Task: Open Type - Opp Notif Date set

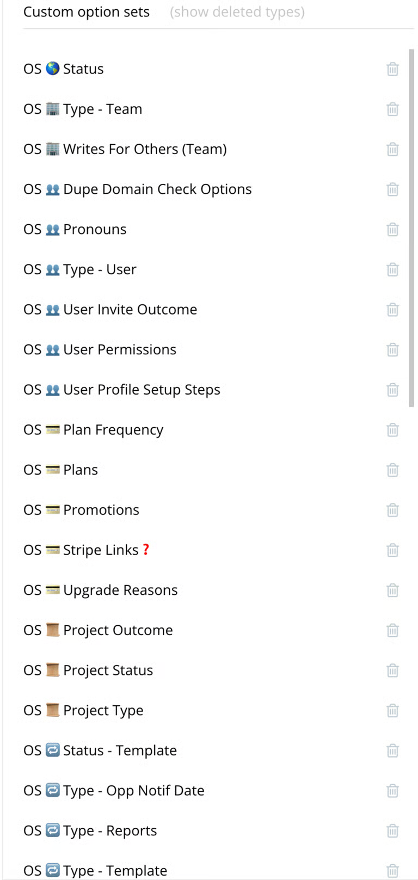Action: pyautogui.click(x=133, y=791)
